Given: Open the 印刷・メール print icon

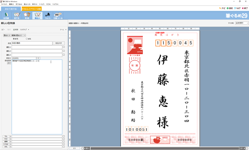Looking at the screenshot, I should point(58,16).
